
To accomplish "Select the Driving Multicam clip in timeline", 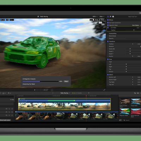I will 67,116.
